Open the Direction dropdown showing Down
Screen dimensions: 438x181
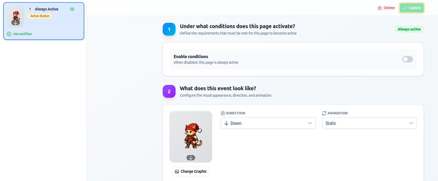pyautogui.click(x=268, y=123)
